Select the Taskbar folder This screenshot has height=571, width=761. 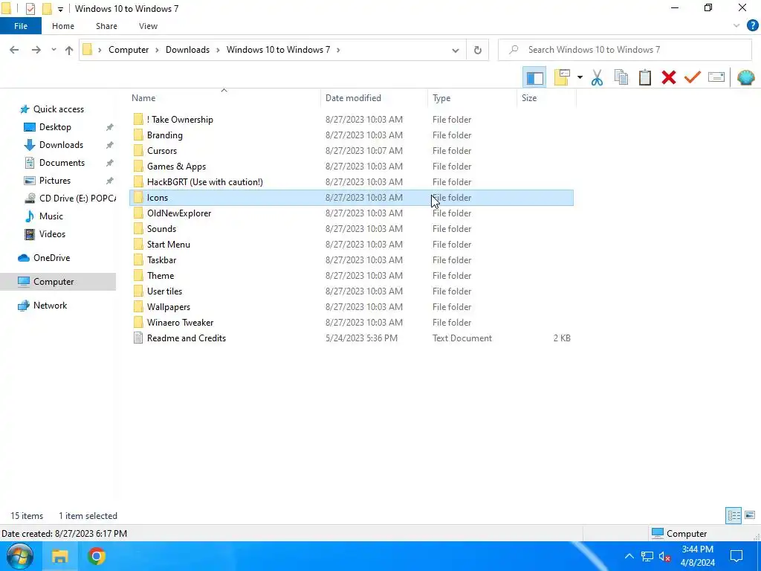click(352, 259)
